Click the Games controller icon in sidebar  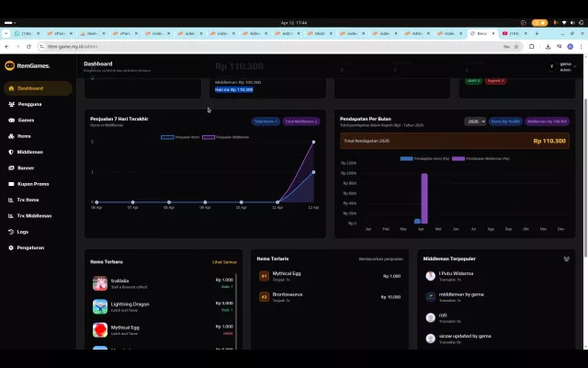coord(11,121)
